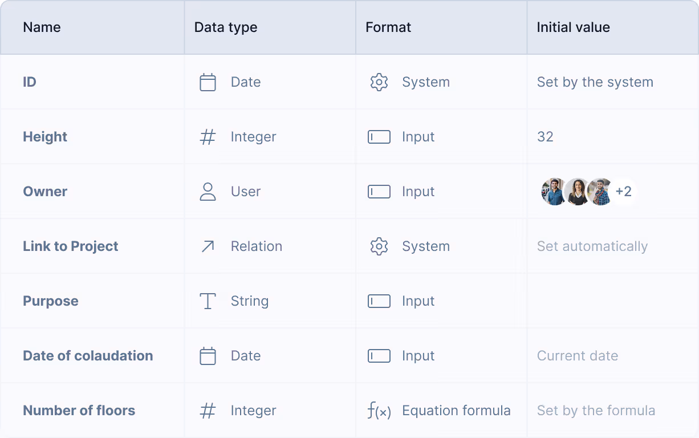Viewport: 699px width, 438px height.
Task: Click the equation formula icon for Number of floors
Action: pyautogui.click(x=379, y=411)
